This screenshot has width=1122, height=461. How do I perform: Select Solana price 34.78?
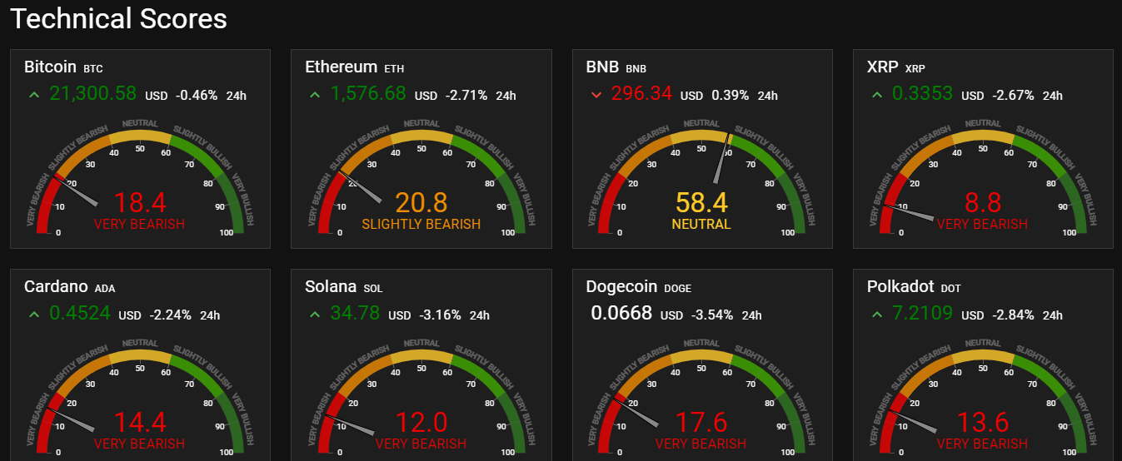click(355, 314)
